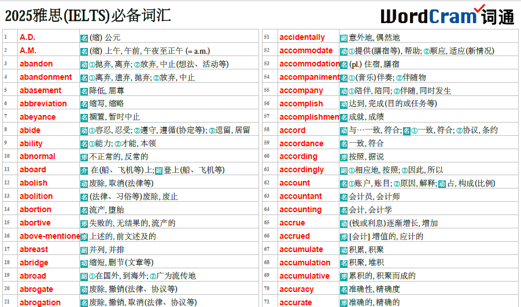Viewport: 521px width, 307px height.
Task: Click the WordCram 词通 logo
Action: [448, 16]
